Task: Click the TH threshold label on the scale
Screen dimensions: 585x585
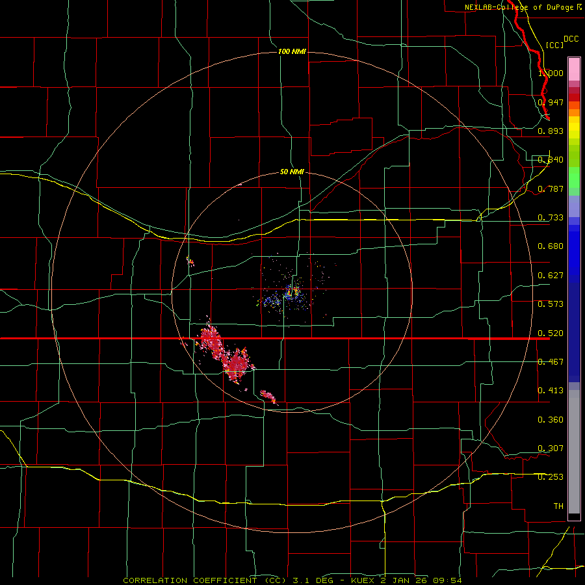Action: coord(558,506)
